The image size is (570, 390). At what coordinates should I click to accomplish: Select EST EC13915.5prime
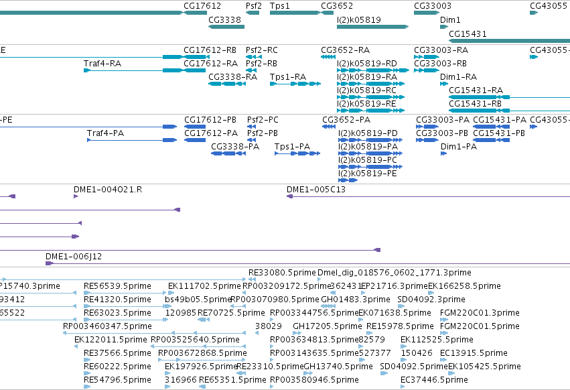coord(474,353)
